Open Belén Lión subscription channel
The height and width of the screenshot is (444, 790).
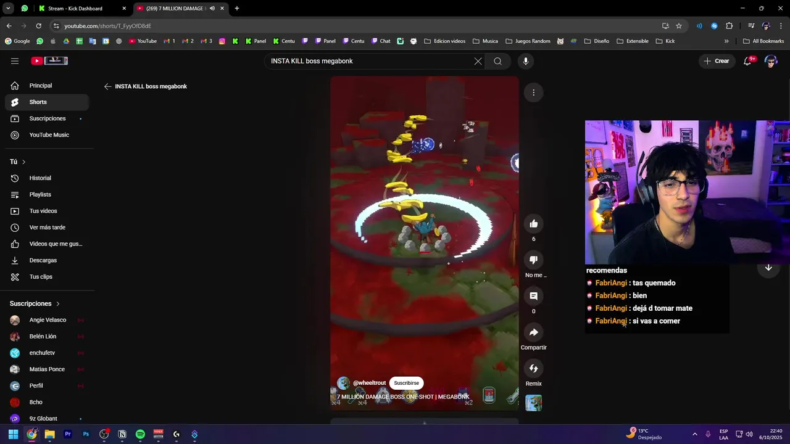pos(47,336)
